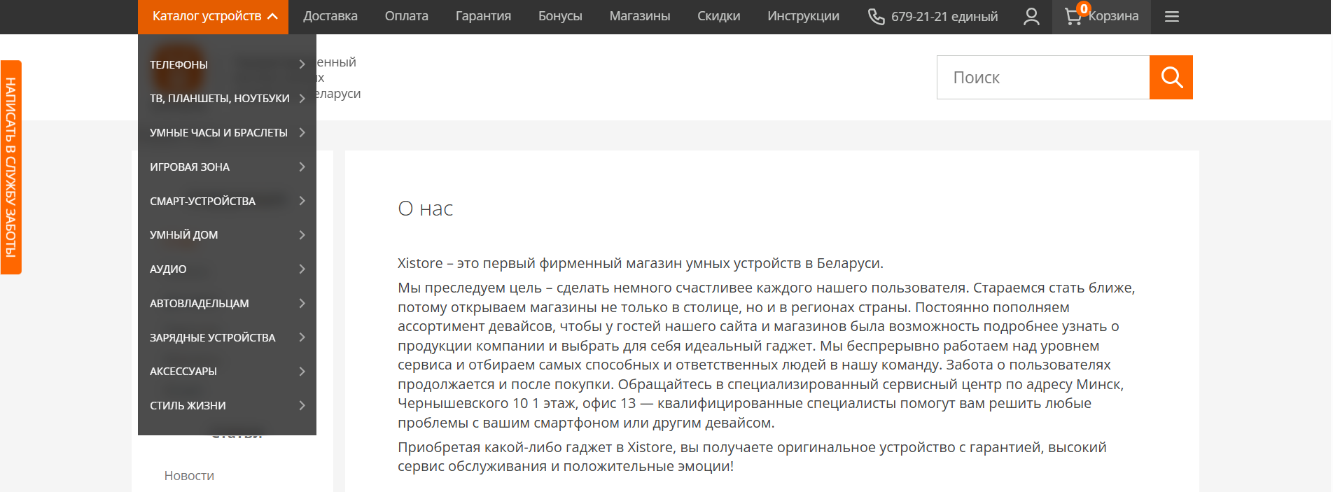The width and height of the screenshot is (1333, 492).
Task: Select УМНЫЙ ДОМ category
Action: pos(183,235)
